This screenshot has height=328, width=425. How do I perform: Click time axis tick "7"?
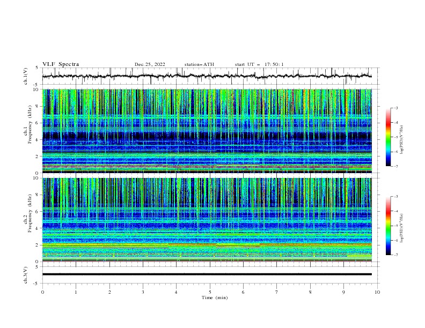click(x=277, y=292)
